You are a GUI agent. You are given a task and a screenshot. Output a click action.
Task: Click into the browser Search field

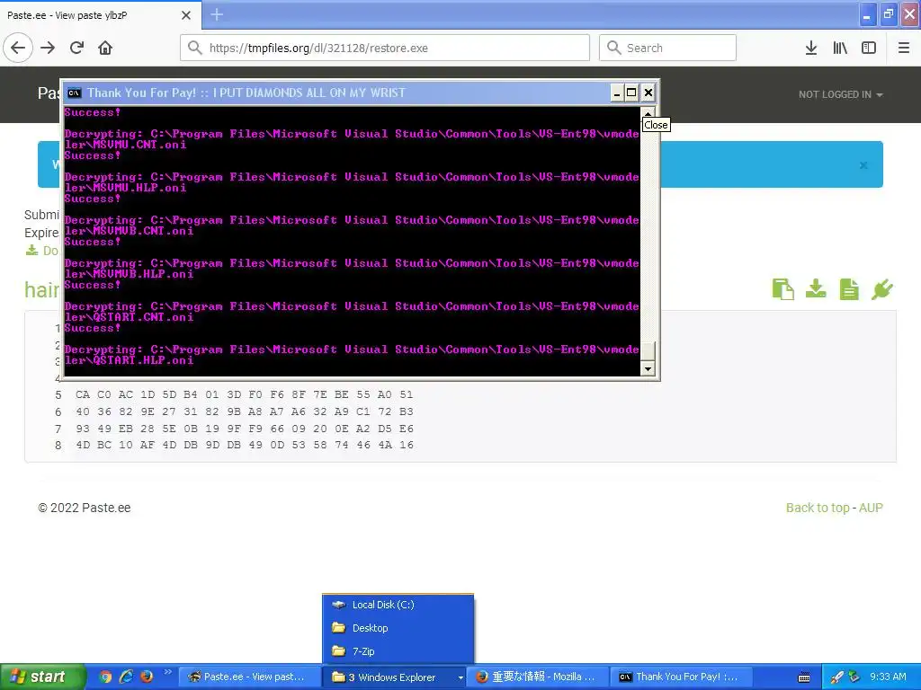pyautogui.click(x=667, y=49)
